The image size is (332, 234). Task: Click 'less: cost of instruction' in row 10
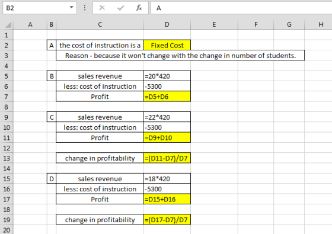coord(100,127)
